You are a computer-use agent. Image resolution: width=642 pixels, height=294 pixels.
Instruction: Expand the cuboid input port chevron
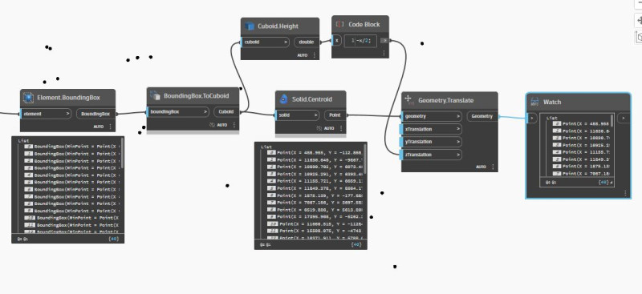click(x=286, y=42)
